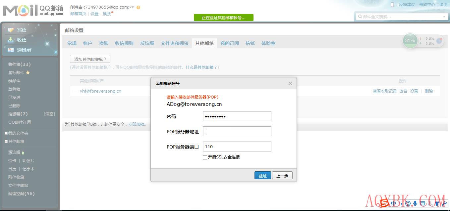Open the search options dropdown arrow
Screen dimensions: 450x211
[444, 17]
